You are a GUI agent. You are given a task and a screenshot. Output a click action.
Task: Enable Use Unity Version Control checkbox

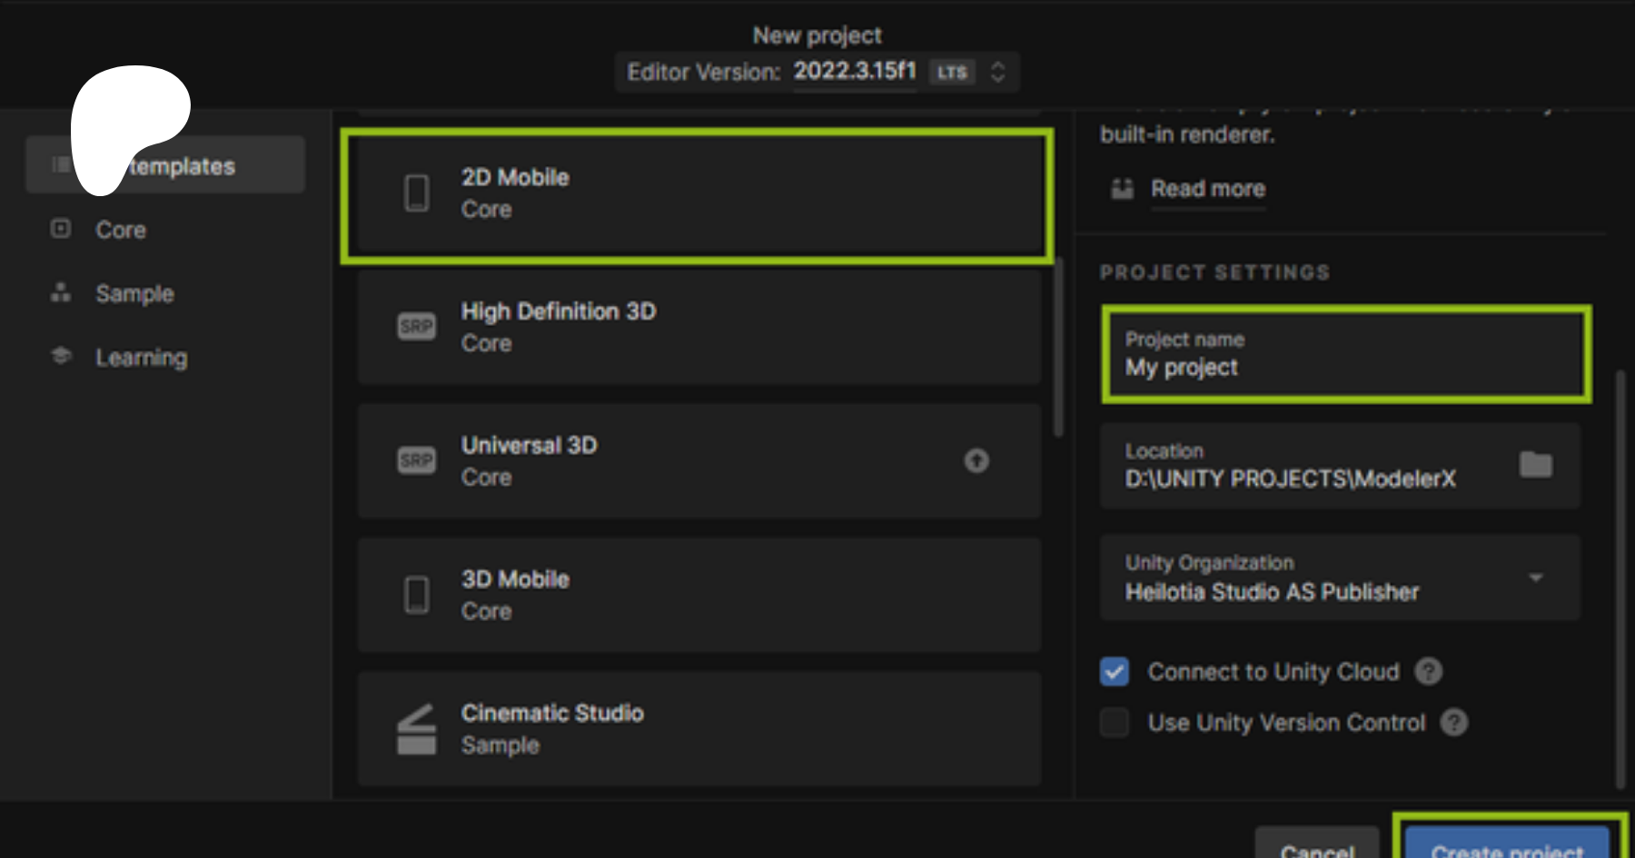point(1115,723)
